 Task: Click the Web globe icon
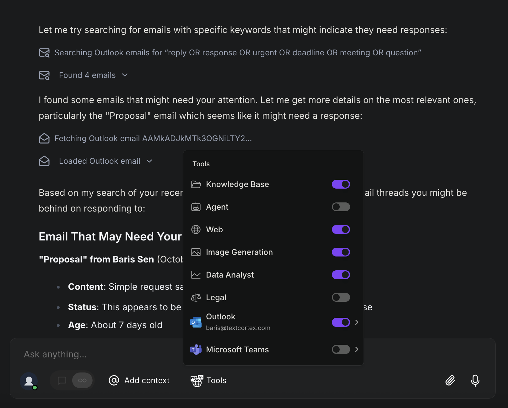click(x=196, y=229)
